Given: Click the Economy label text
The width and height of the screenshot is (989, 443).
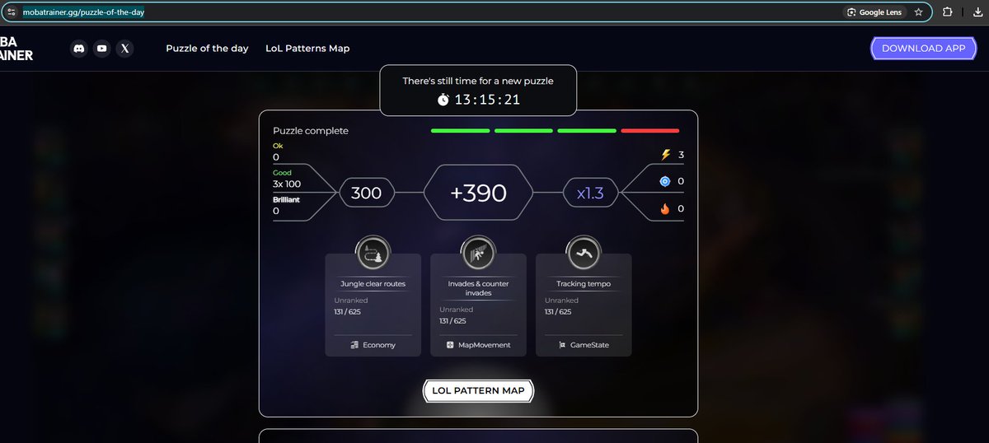Looking at the screenshot, I should 379,345.
